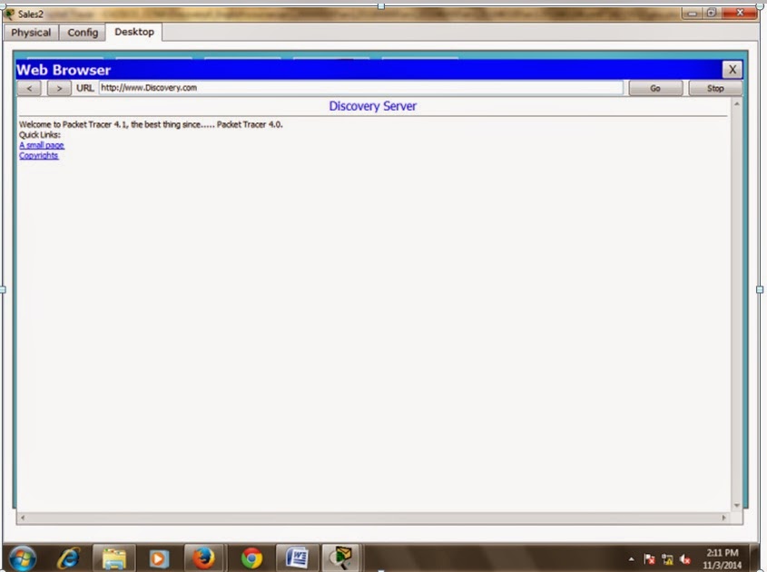Click the Stop button

(x=715, y=89)
